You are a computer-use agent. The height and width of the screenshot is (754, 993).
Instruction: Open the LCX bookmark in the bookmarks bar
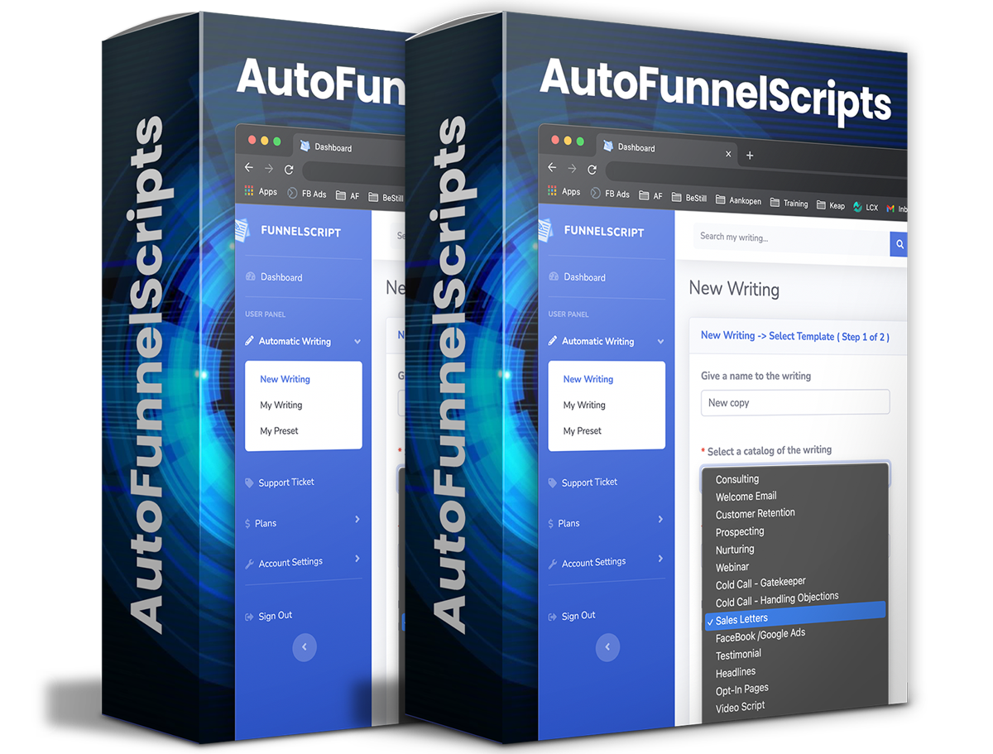point(866,207)
